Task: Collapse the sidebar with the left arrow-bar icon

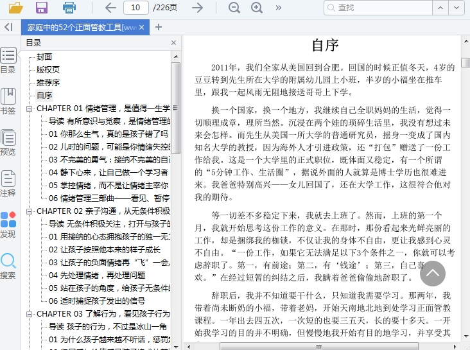Action: [9, 27]
